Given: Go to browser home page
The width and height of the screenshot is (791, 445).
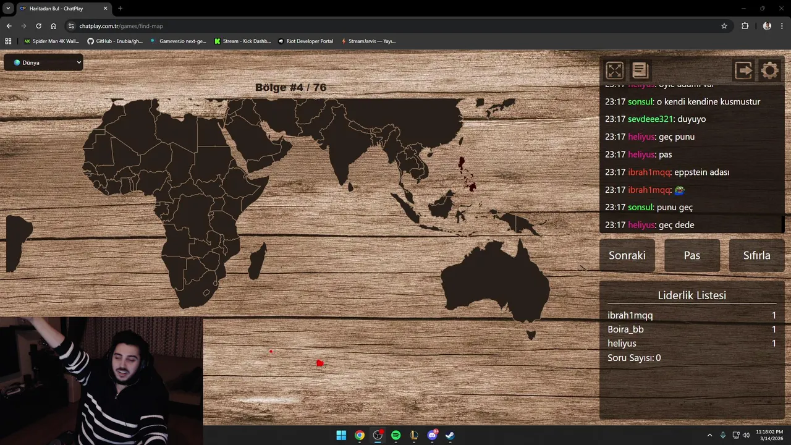Looking at the screenshot, I should pyautogui.click(x=53, y=26).
